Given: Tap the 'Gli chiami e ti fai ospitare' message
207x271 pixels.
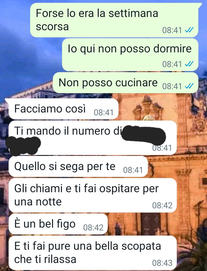Looking at the screenshot, I should [x=93, y=195].
